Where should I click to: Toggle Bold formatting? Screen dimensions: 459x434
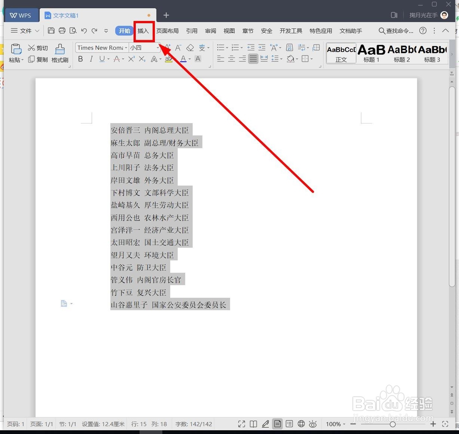(80, 59)
